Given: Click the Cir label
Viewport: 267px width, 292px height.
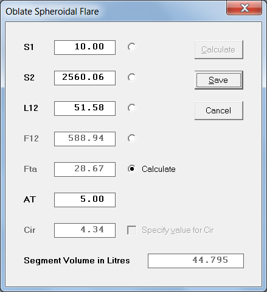Looking at the screenshot, I should pyautogui.click(x=30, y=230).
